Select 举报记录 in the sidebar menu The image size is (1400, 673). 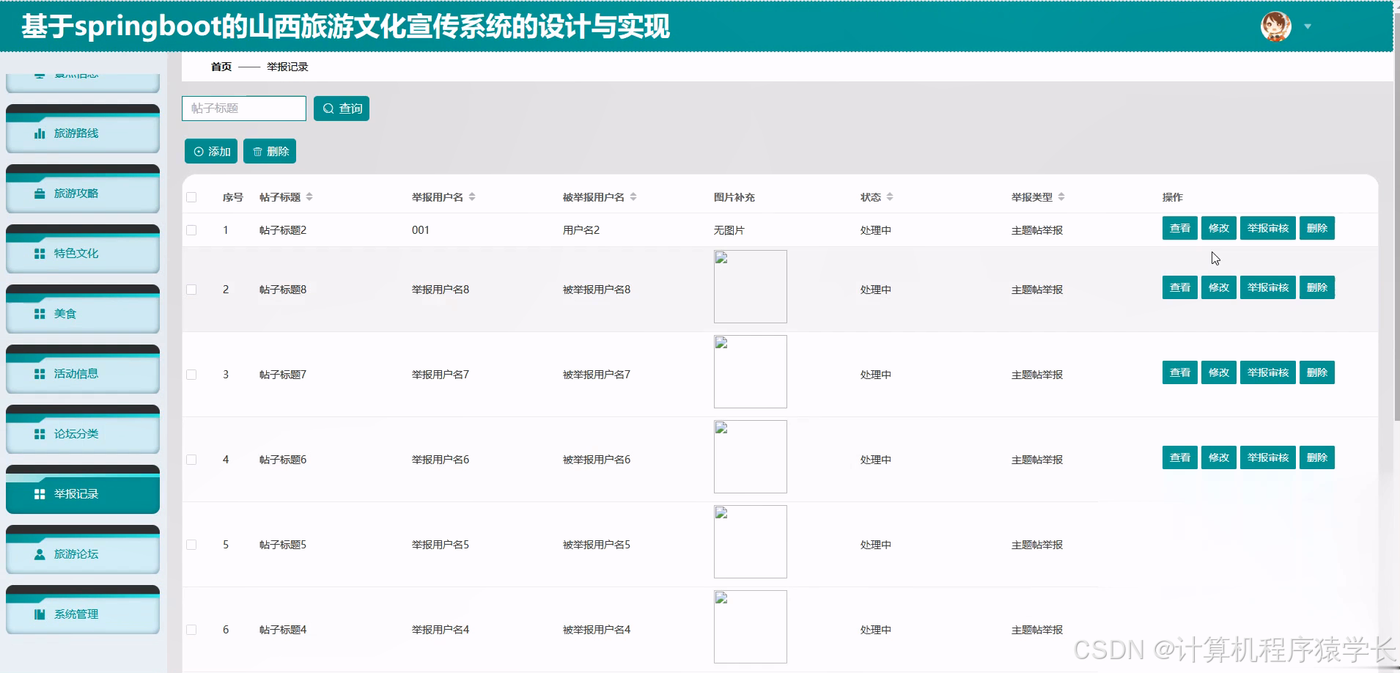[75, 493]
